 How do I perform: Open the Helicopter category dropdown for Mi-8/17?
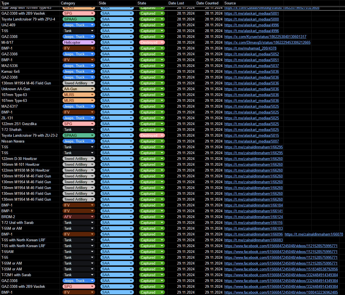[79, 42]
